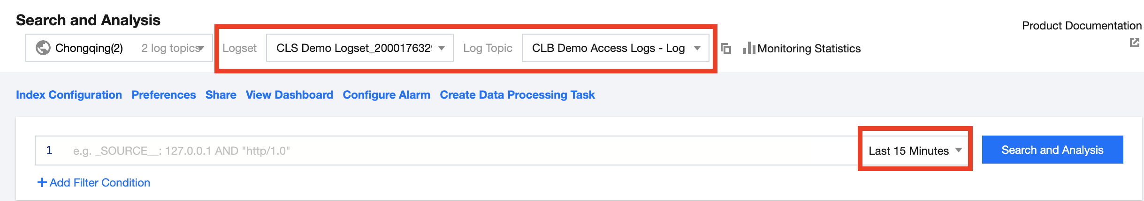Screen dimensions: 1144x201
Task: Click the copy icon after Log Topic
Action: (726, 48)
